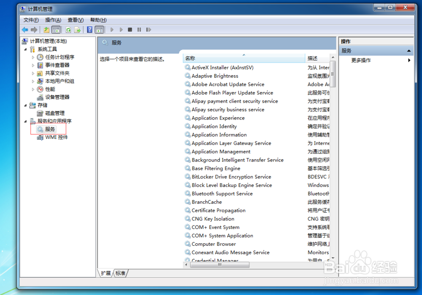This screenshot has height=295, width=422.
Task: Open 磁盘管理 under 存储
Action: click(x=55, y=113)
